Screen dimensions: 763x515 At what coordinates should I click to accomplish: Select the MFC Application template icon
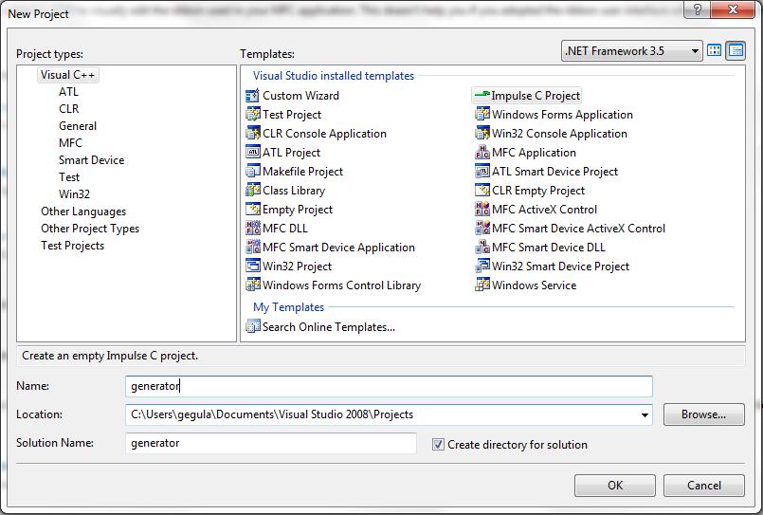click(x=481, y=153)
